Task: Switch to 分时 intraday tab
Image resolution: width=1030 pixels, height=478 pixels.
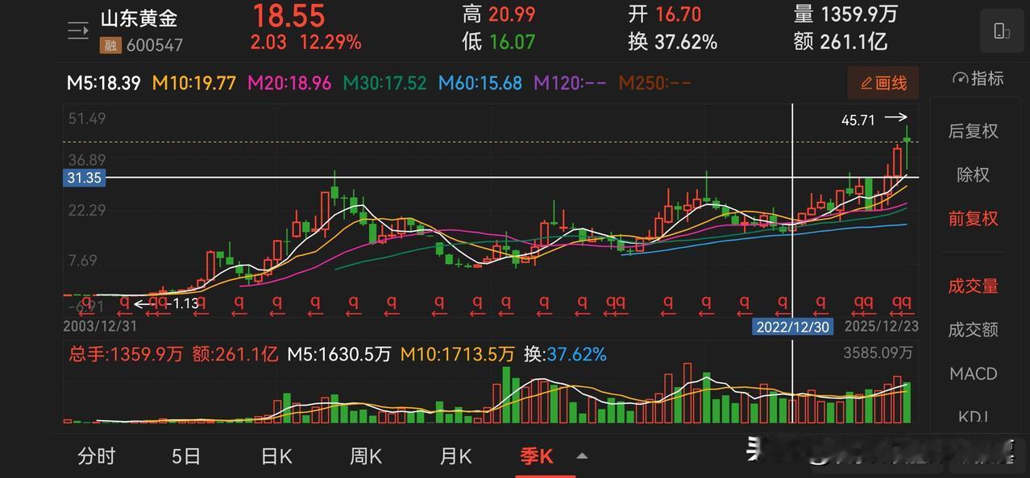Action: point(97,456)
